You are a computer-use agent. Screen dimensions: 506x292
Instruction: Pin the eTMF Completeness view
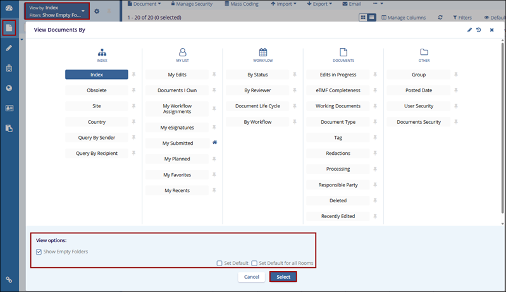[x=375, y=90]
